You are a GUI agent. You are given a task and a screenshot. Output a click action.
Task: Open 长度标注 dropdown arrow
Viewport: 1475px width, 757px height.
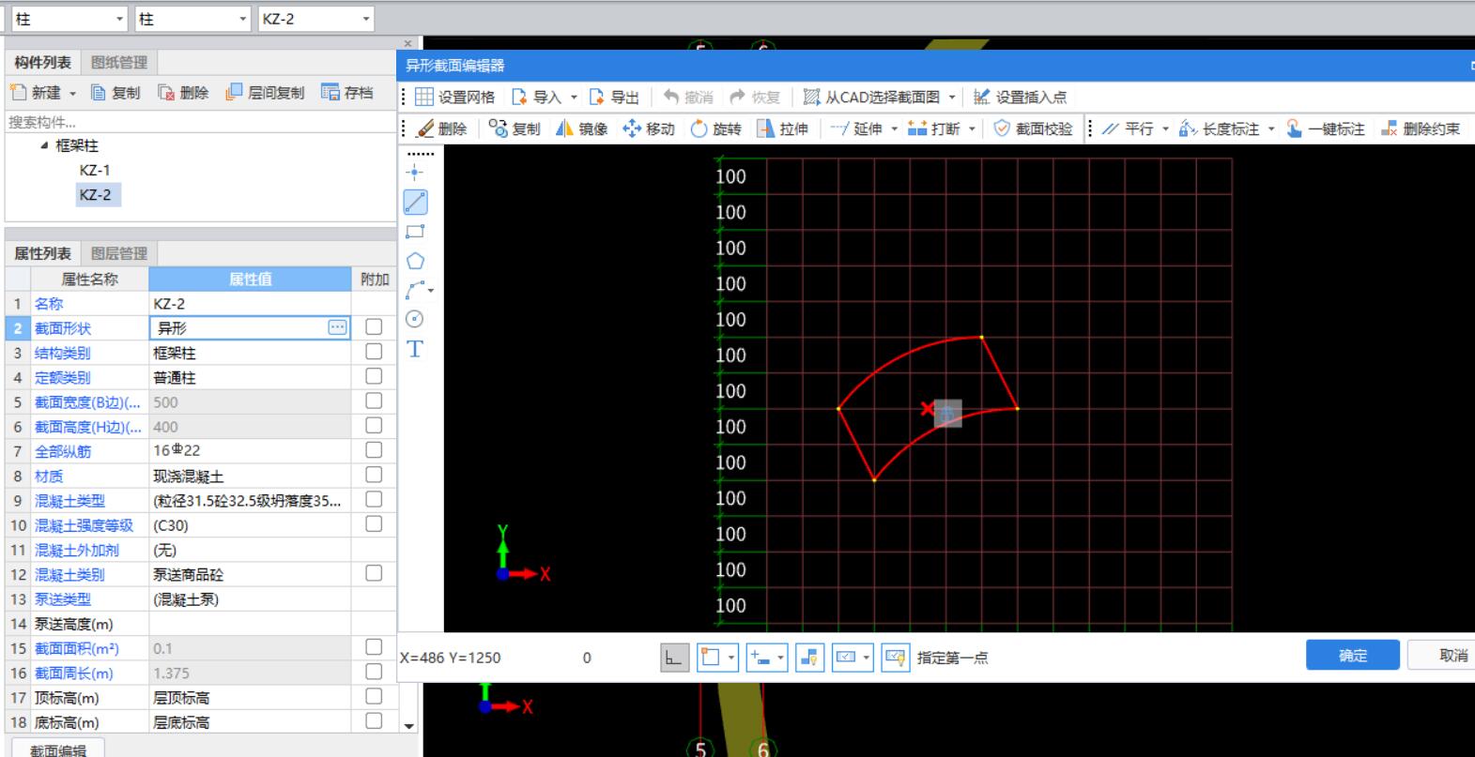pyautogui.click(x=1271, y=129)
